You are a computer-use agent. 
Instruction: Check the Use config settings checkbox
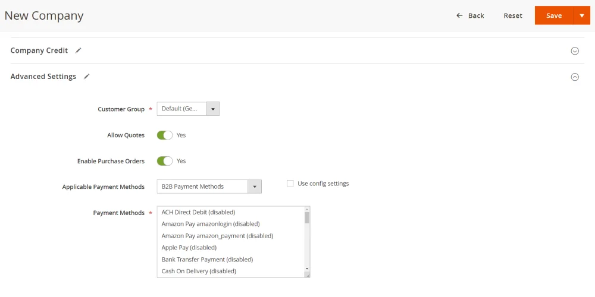point(290,184)
